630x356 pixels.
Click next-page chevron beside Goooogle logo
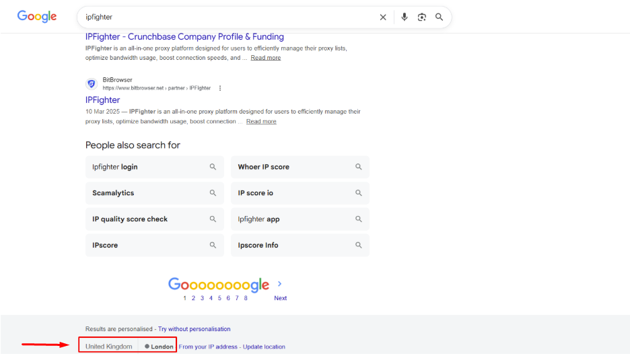click(279, 284)
